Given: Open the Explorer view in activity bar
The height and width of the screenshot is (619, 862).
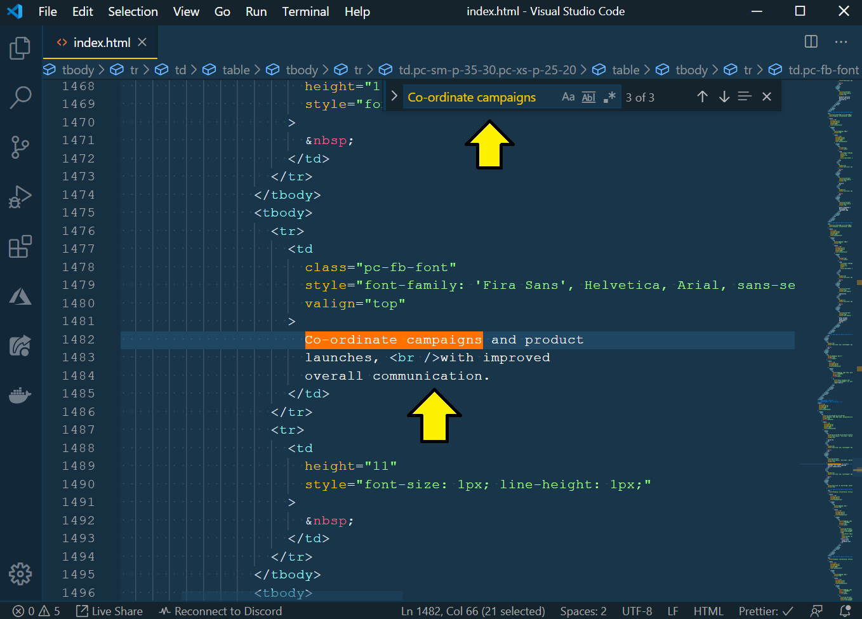Looking at the screenshot, I should click(x=20, y=48).
